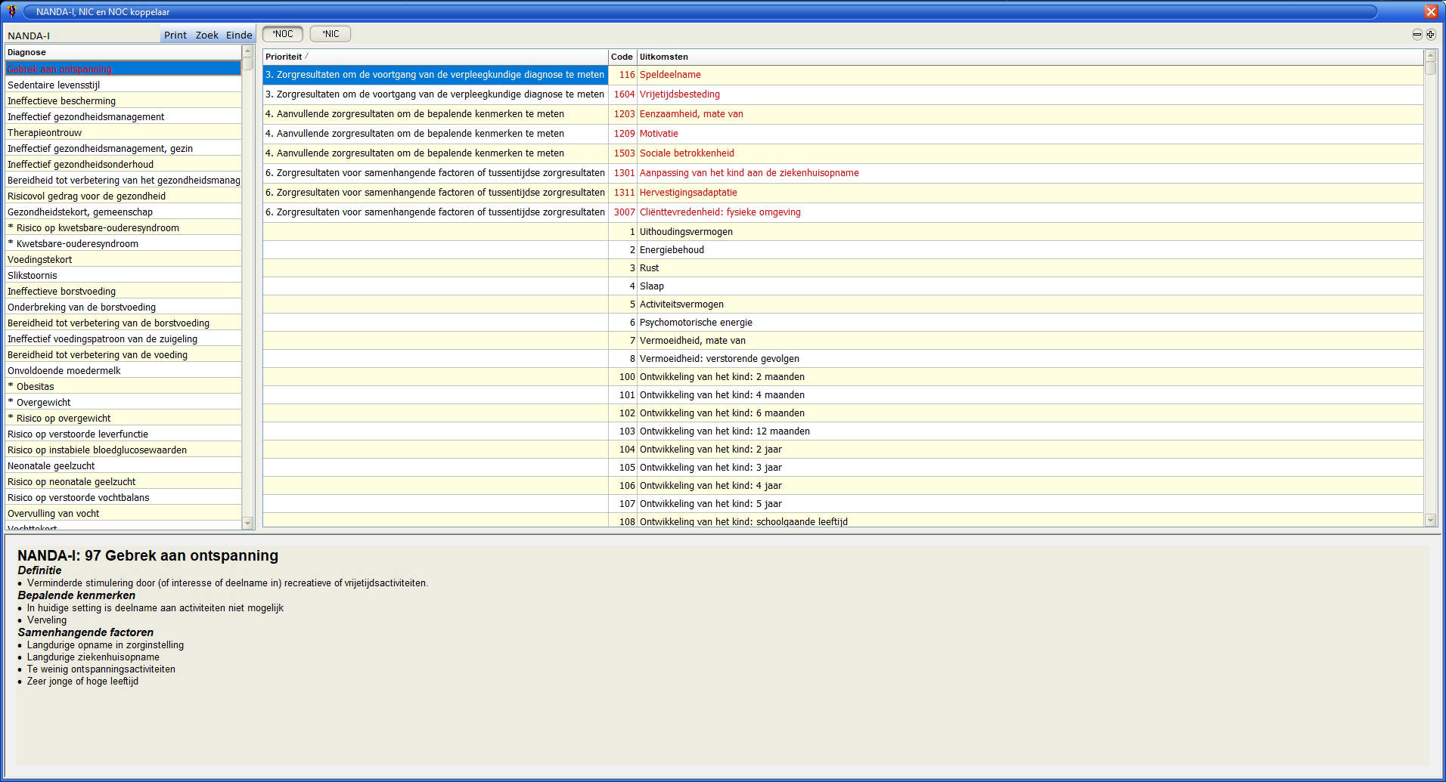The width and height of the screenshot is (1446, 782).
Task: Select the Obesitas diagnosis
Action: (x=35, y=387)
